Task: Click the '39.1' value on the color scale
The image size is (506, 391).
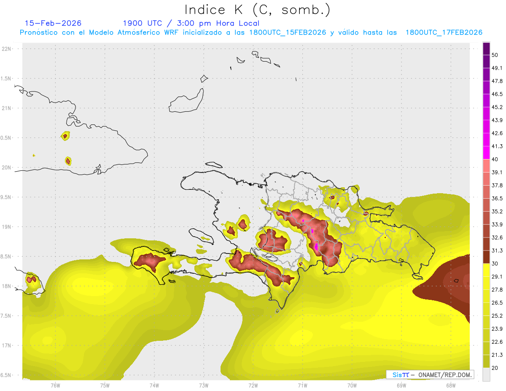Action: coord(497,172)
